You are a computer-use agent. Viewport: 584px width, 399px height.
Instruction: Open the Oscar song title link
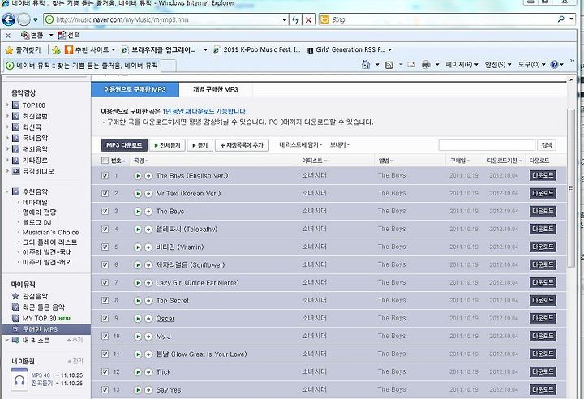165,319
